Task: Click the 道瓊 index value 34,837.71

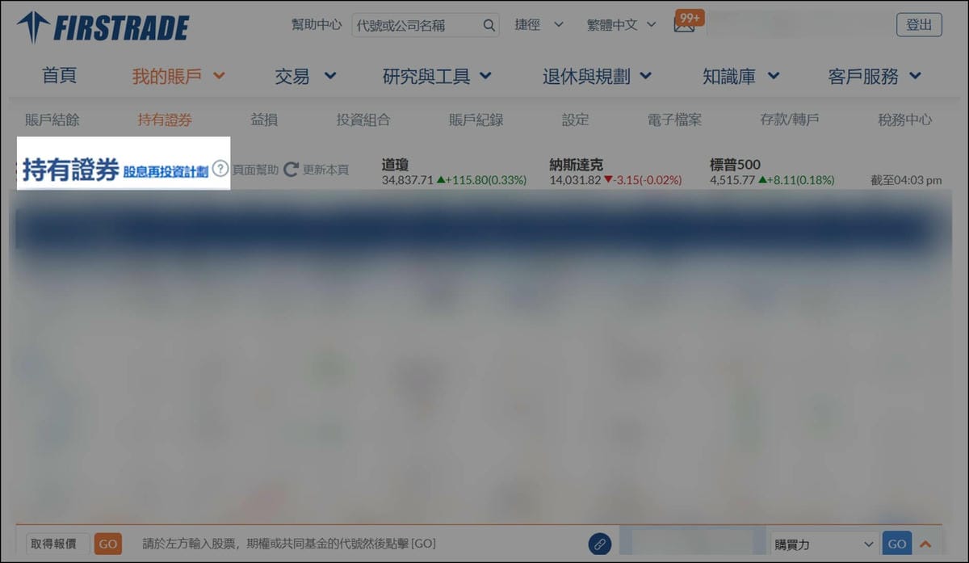Action: click(x=408, y=180)
